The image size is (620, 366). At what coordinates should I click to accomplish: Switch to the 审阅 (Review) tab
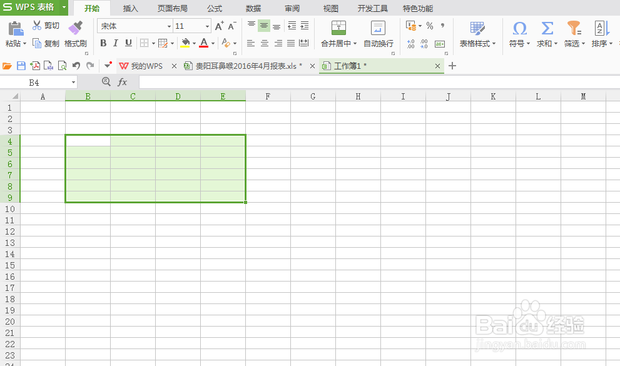[292, 8]
